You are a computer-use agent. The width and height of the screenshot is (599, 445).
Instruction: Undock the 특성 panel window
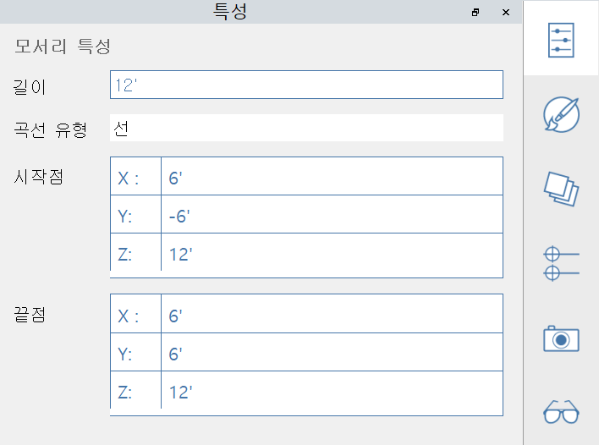(x=475, y=12)
